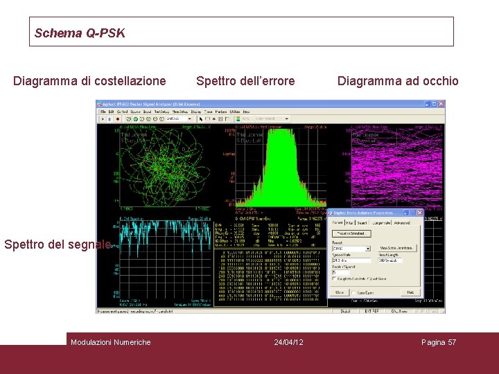Click the Symbol Rate input field
The image size is (499, 374).
[351, 260]
